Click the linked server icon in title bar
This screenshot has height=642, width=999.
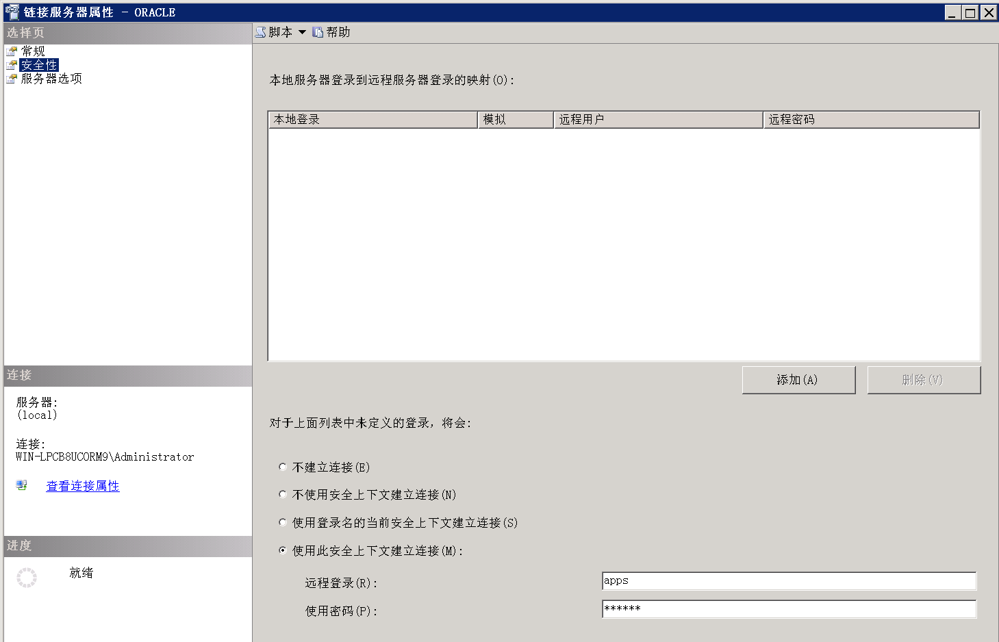point(12,12)
